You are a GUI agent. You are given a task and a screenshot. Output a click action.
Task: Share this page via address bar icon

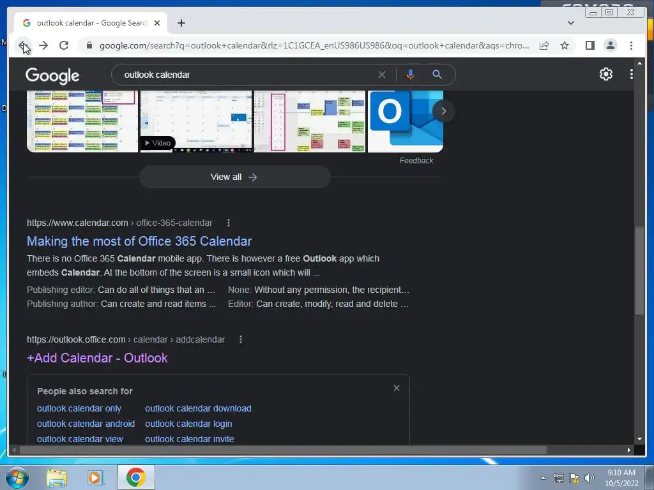click(x=544, y=45)
